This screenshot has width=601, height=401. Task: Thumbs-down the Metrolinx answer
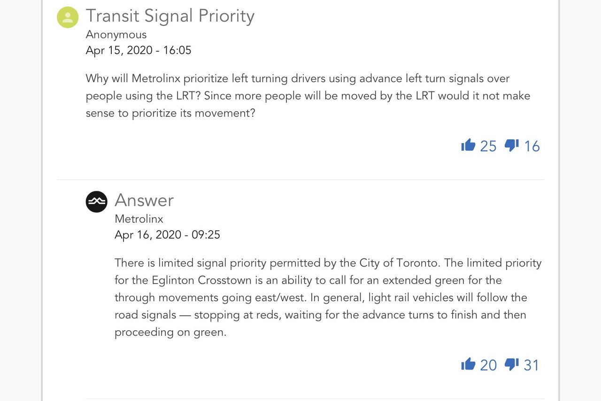[x=511, y=364]
